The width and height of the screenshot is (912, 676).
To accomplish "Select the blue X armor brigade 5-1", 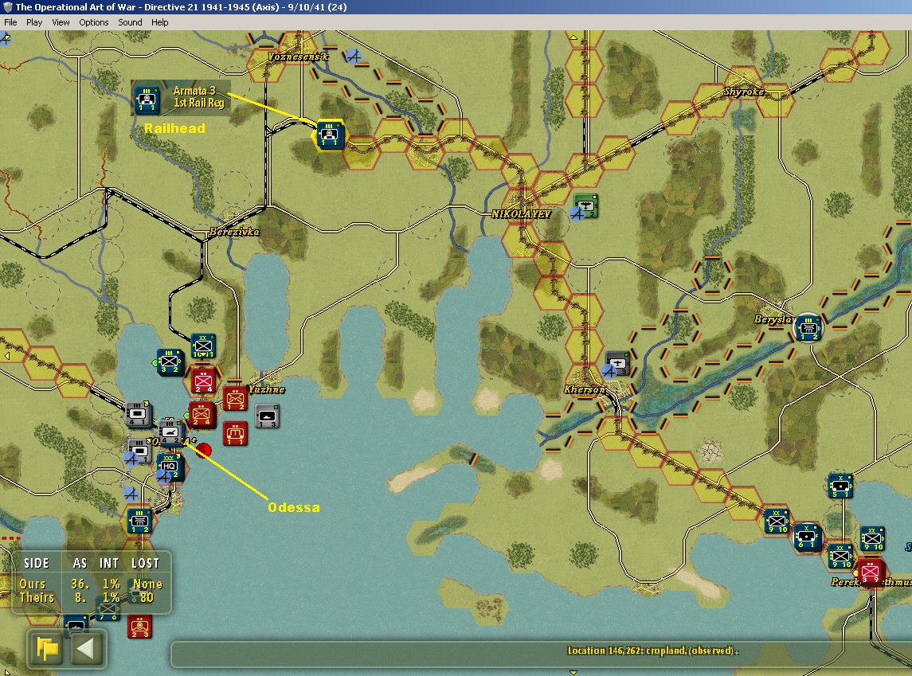I will click(x=840, y=486).
